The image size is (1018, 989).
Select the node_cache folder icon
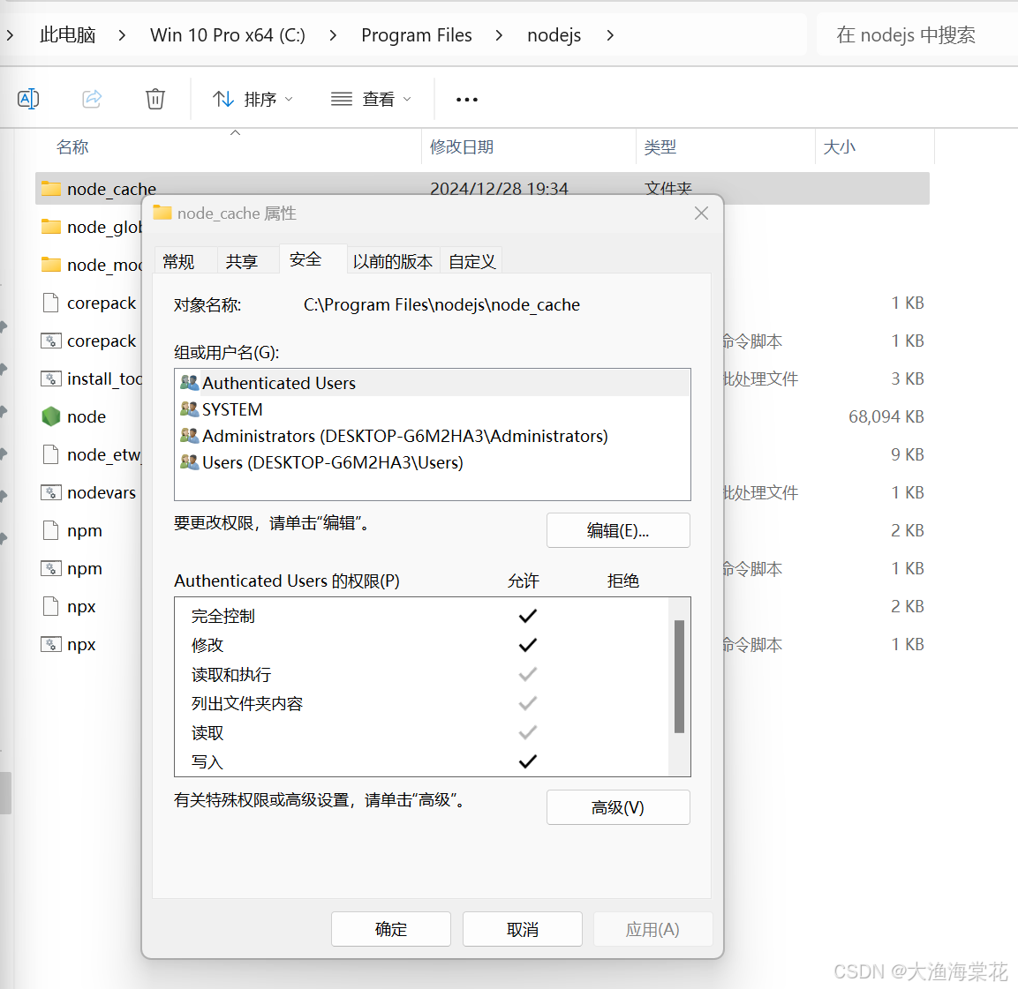point(50,188)
